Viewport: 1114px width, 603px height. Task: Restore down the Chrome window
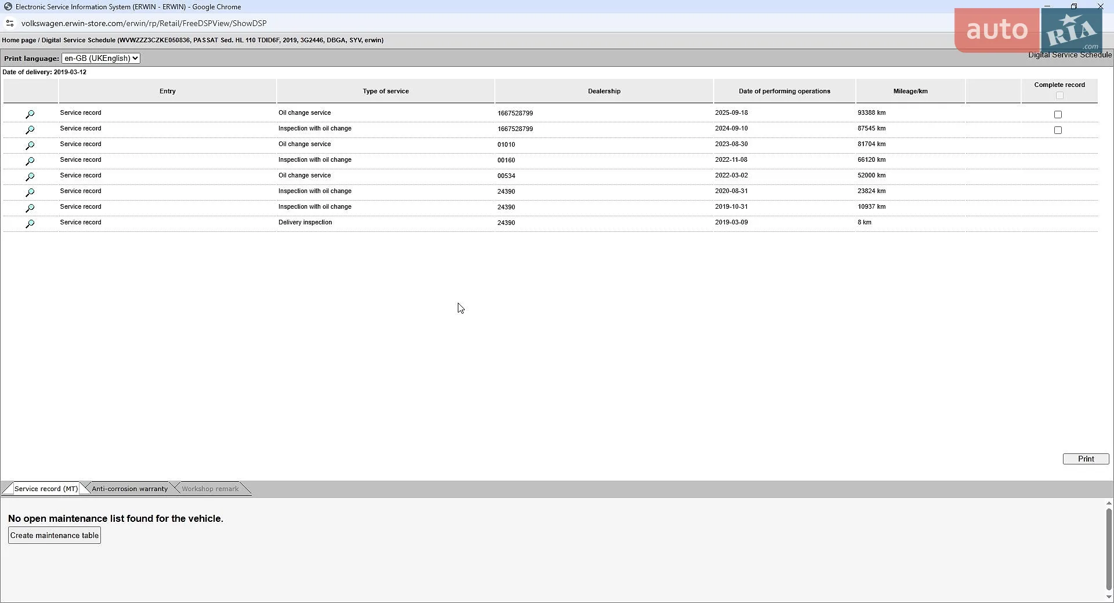click(1074, 6)
